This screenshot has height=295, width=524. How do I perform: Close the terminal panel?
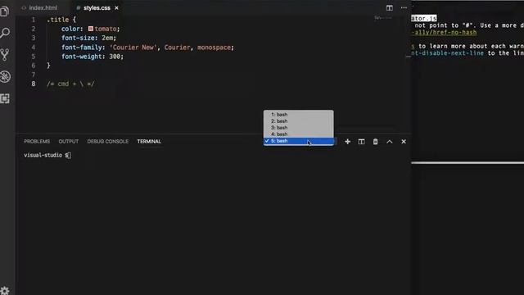tap(404, 142)
